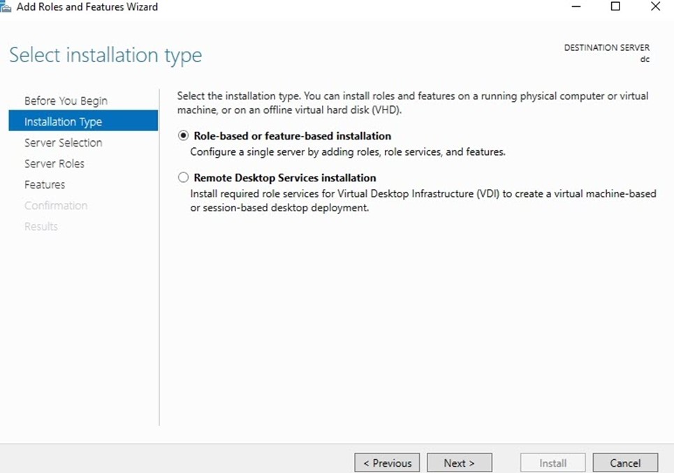Click the Previous button
Viewport: 674px width, 473px height.
pos(387,463)
